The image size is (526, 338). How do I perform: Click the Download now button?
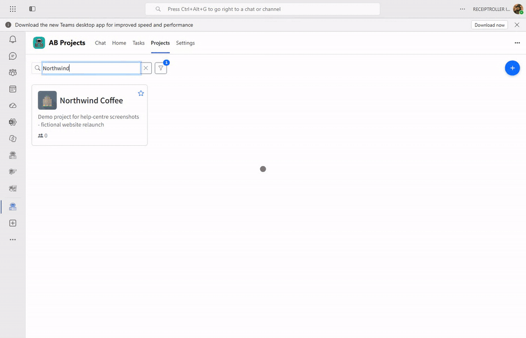[489, 25]
